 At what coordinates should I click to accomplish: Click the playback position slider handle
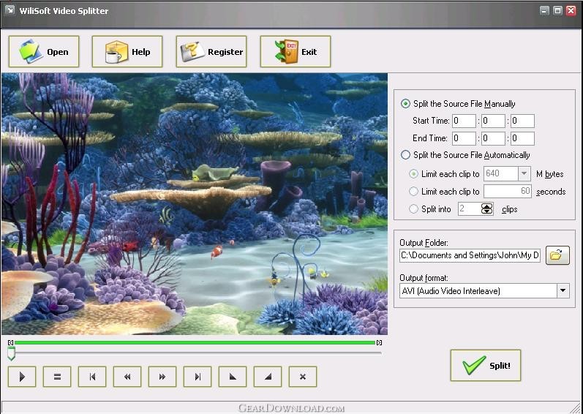(12, 353)
